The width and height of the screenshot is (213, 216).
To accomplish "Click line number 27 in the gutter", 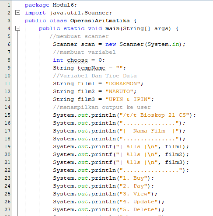I will [x=7, y=209].
